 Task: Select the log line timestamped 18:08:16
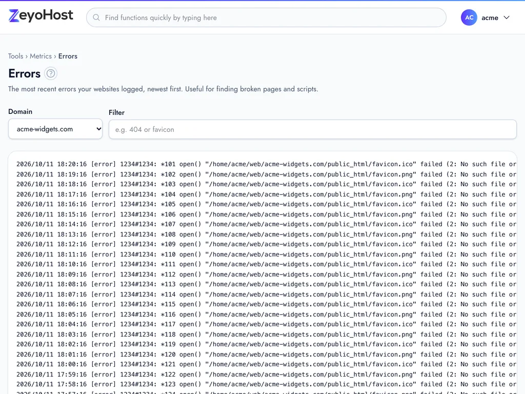pyautogui.click(x=266, y=284)
